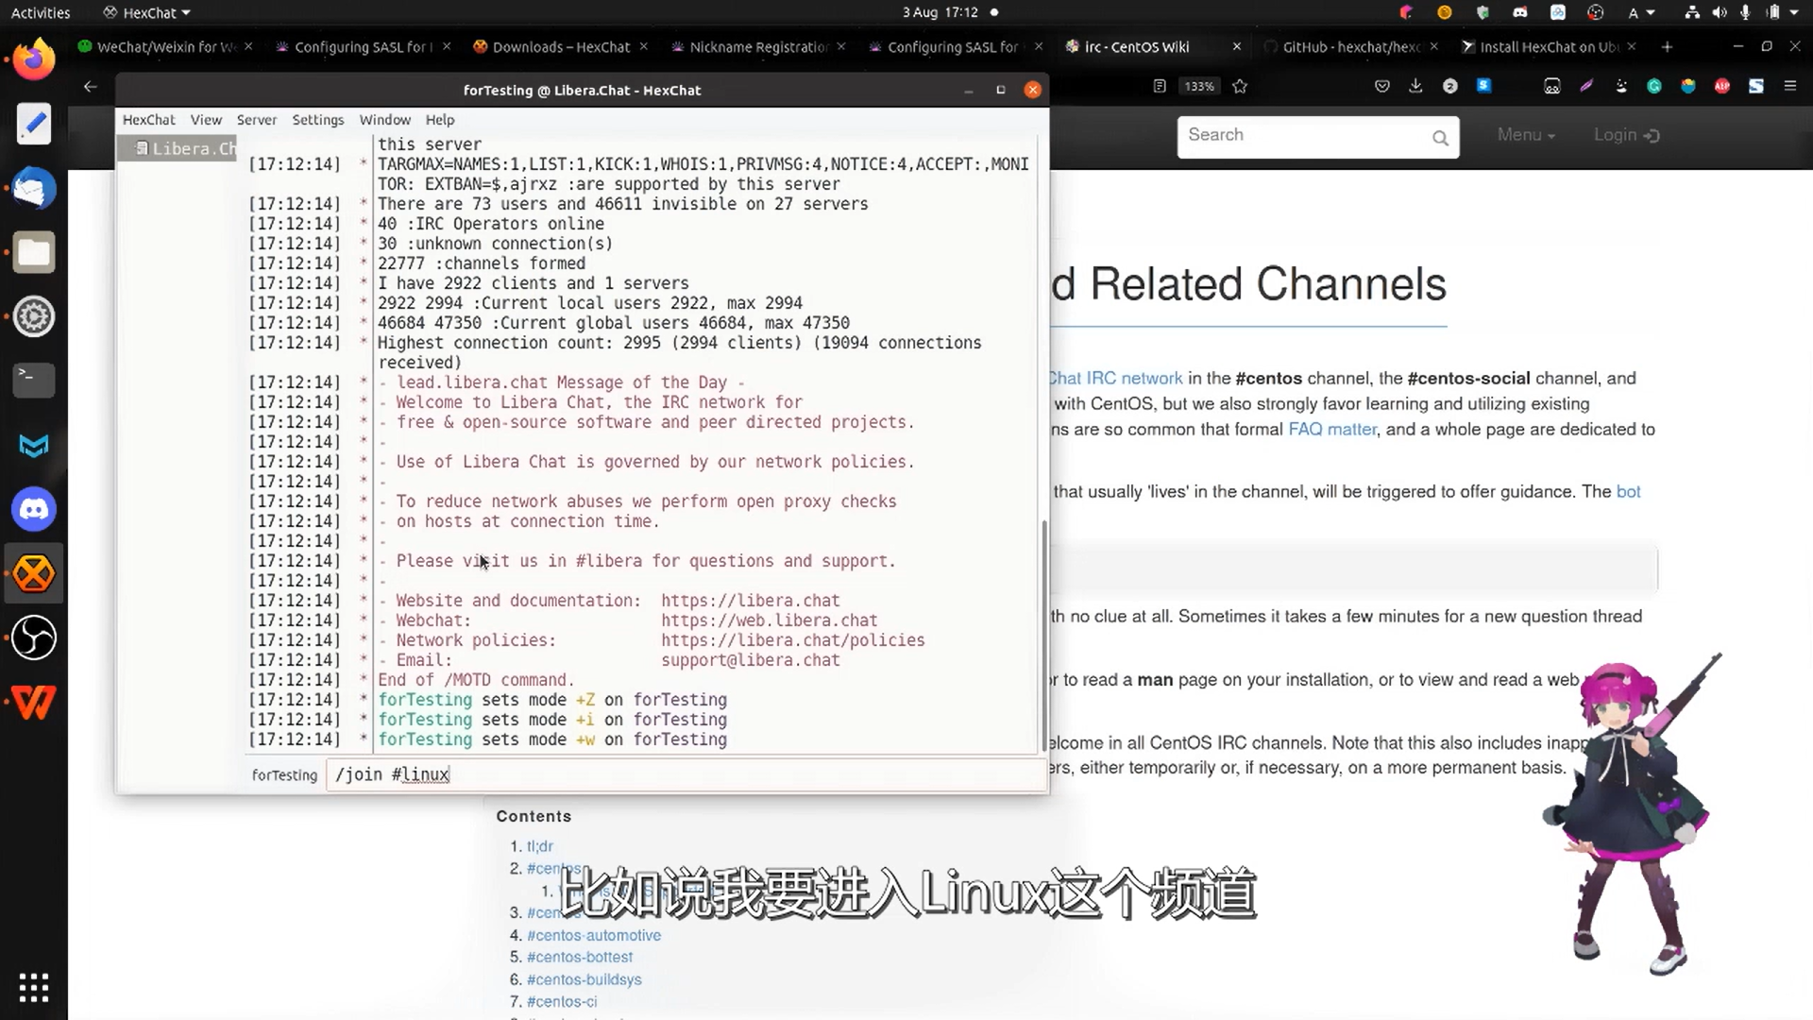Select the HexChat dock icon
Viewport: 1813px width, 1020px height.
(34, 574)
